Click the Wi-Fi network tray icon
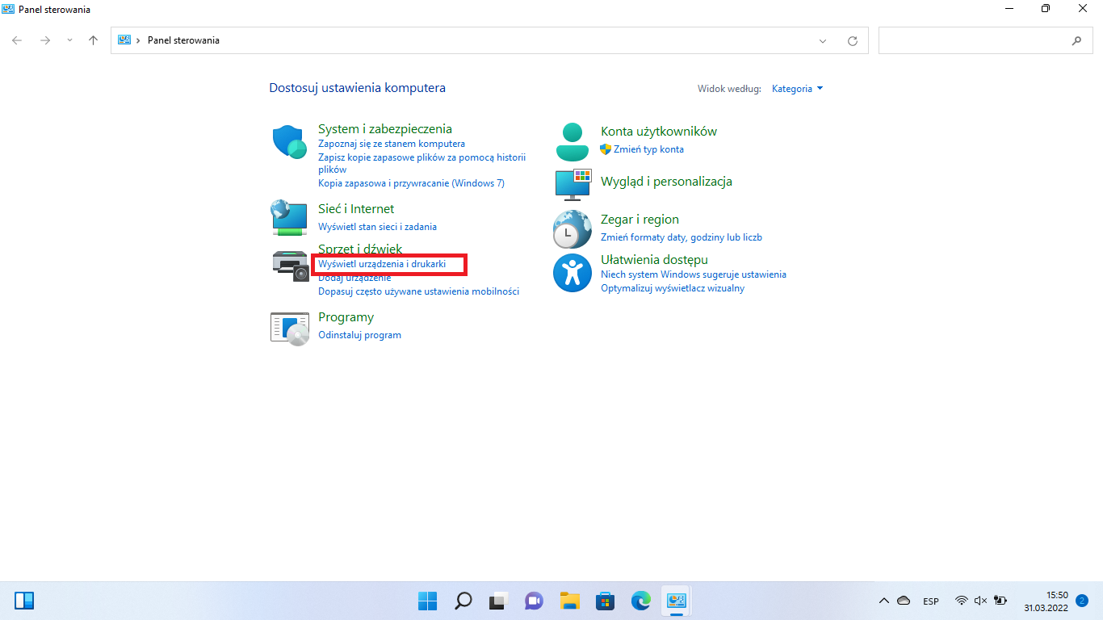The height and width of the screenshot is (620, 1103). (x=961, y=601)
